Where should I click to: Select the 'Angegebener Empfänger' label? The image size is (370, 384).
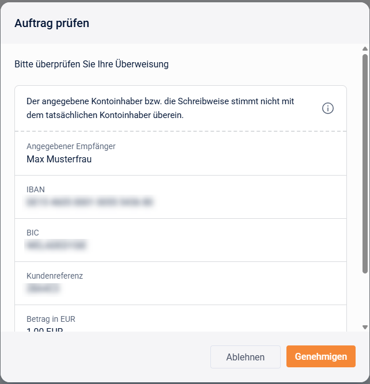(x=71, y=146)
